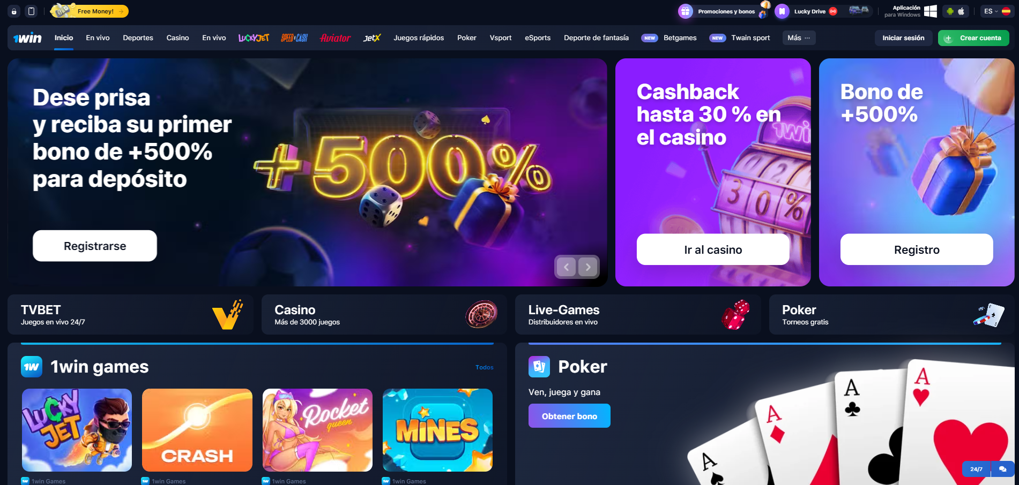Click the Registrarse button
The image size is (1019, 485).
(x=95, y=246)
